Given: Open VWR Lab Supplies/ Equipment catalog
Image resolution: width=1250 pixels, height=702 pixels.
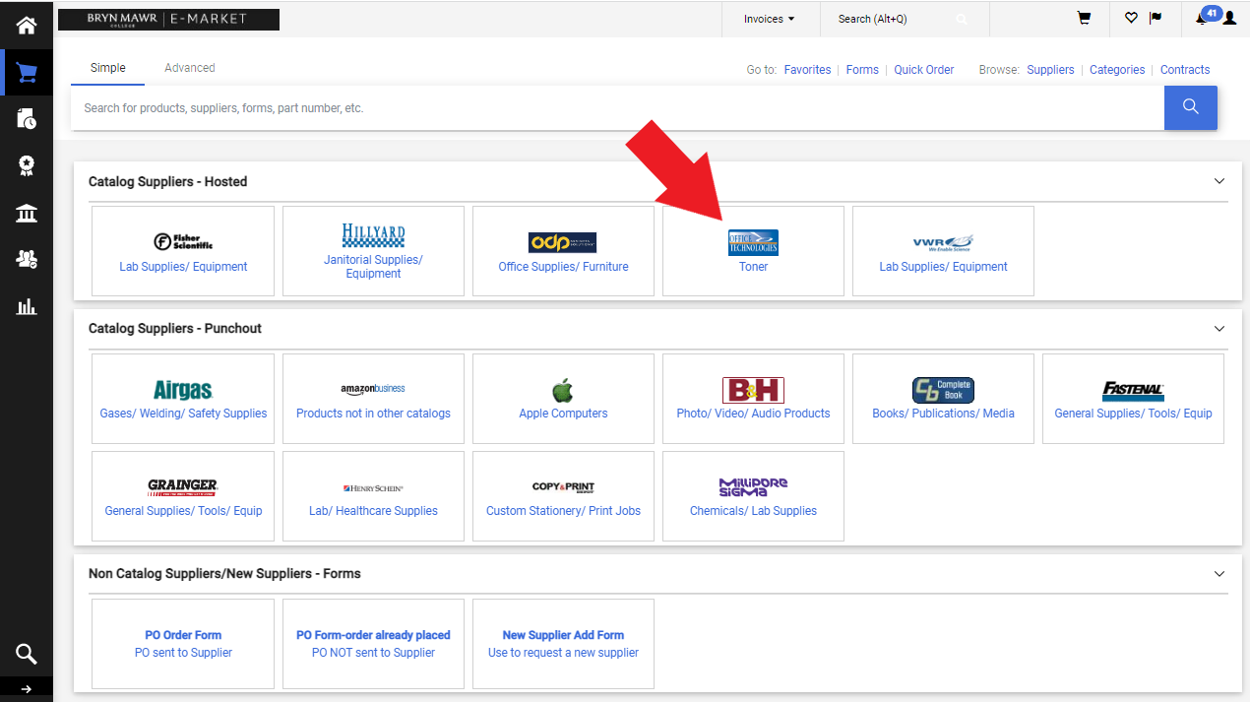Looking at the screenshot, I should tap(943, 251).
